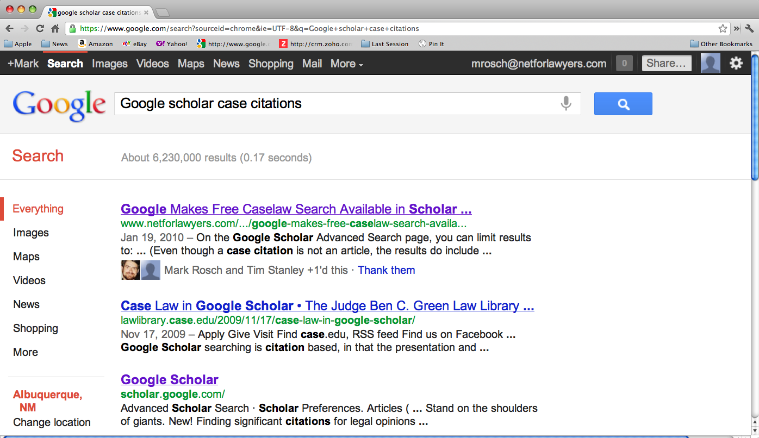Open the gear options icon
This screenshot has width=759, height=438.
coord(736,64)
